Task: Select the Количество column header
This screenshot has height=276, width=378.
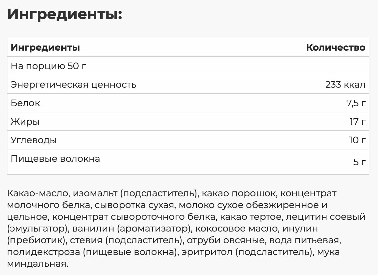Action: [x=336, y=48]
